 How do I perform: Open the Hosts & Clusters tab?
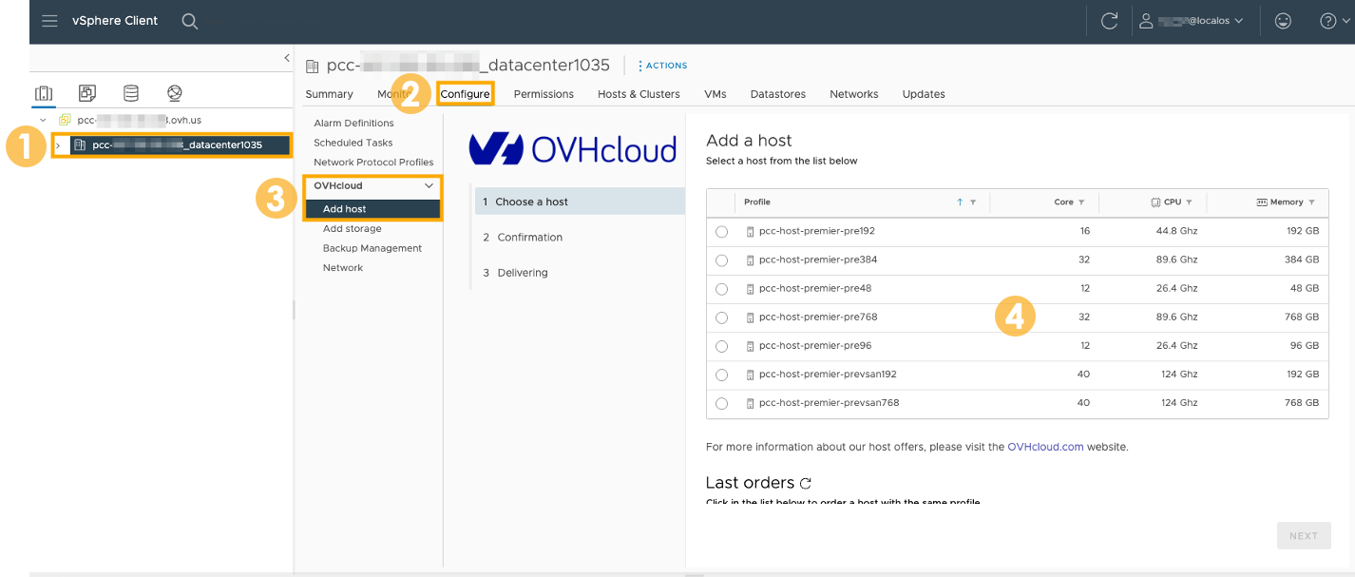[639, 94]
